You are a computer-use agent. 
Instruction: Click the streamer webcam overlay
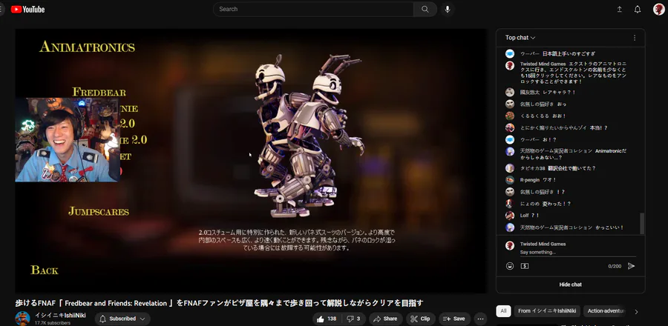click(x=68, y=140)
